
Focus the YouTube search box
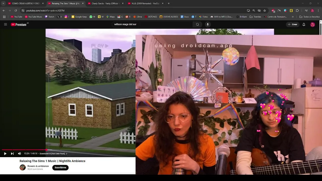152,24
